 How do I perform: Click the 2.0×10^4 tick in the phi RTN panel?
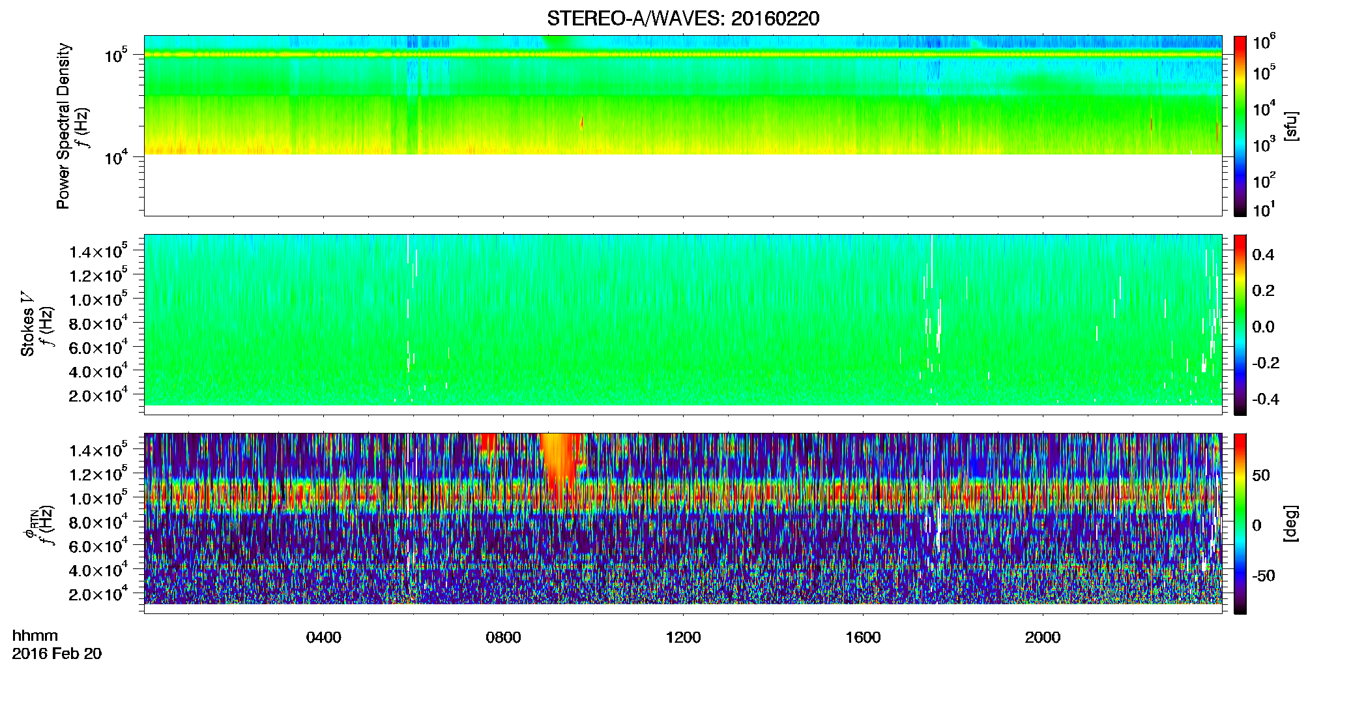click(x=98, y=594)
